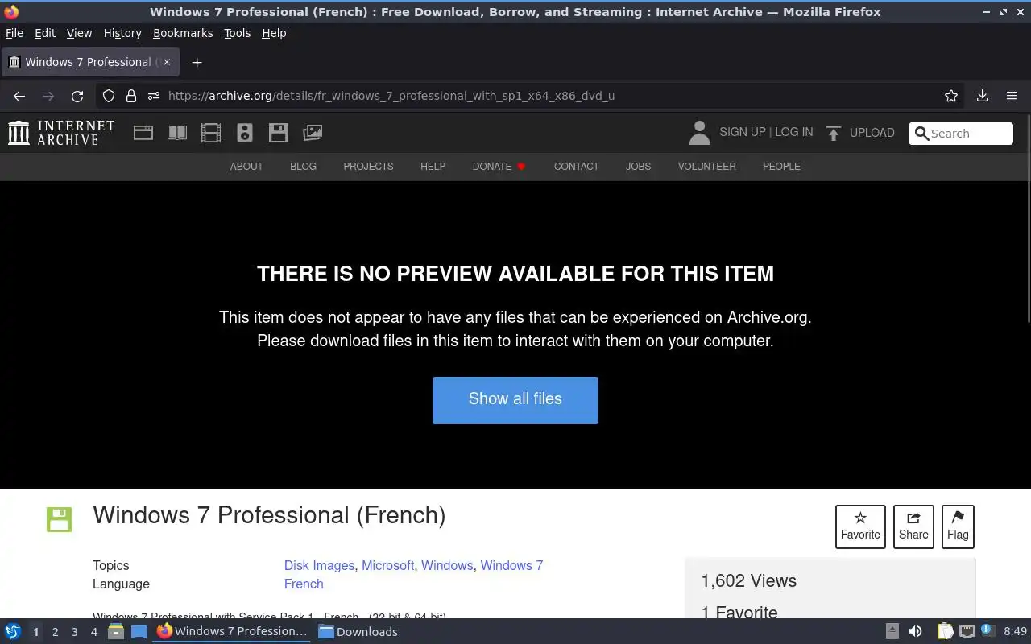Open the Edit menu

(45, 33)
